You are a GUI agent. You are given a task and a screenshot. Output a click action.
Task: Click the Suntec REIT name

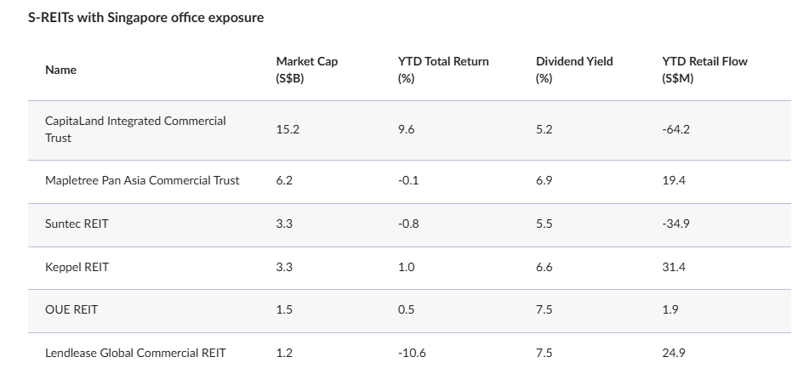[77, 224]
